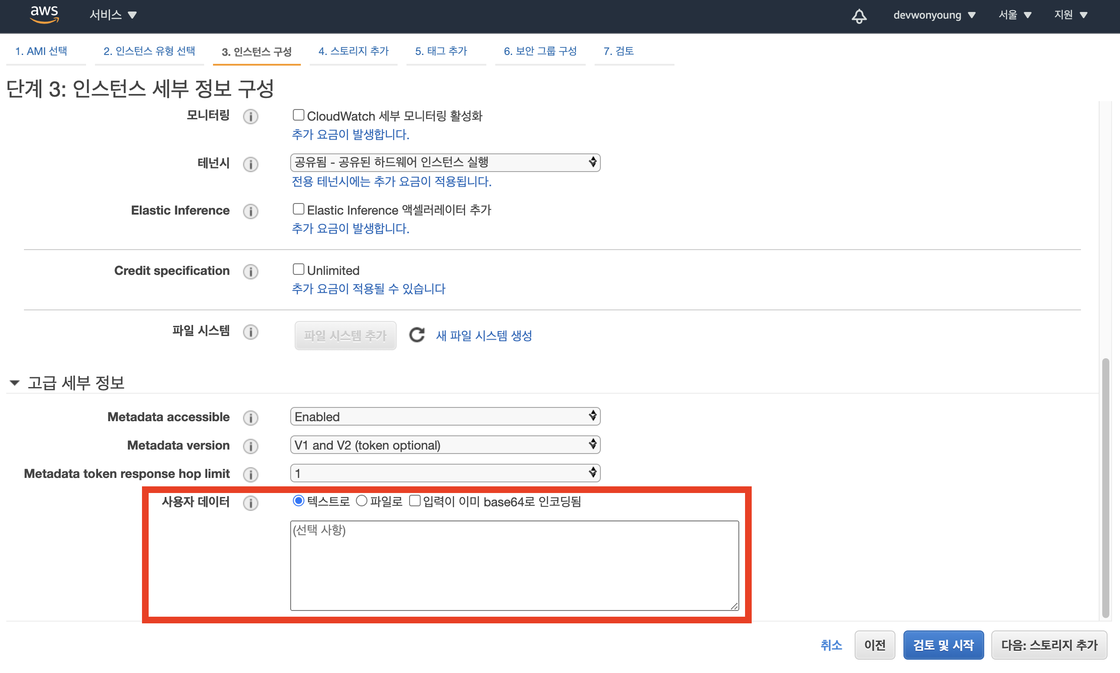Click info icon next to 모니터링
The height and width of the screenshot is (673, 1120).
tap(251, 117)
